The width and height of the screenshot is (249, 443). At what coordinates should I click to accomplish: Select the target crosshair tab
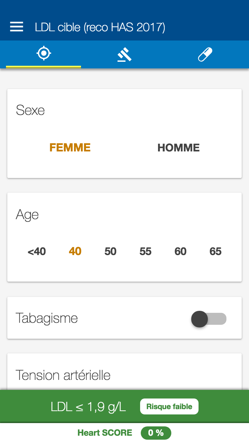tap(43, 54)
